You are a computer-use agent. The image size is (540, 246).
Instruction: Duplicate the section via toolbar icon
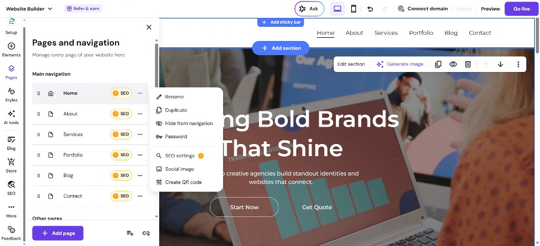[x=438, y=64]
